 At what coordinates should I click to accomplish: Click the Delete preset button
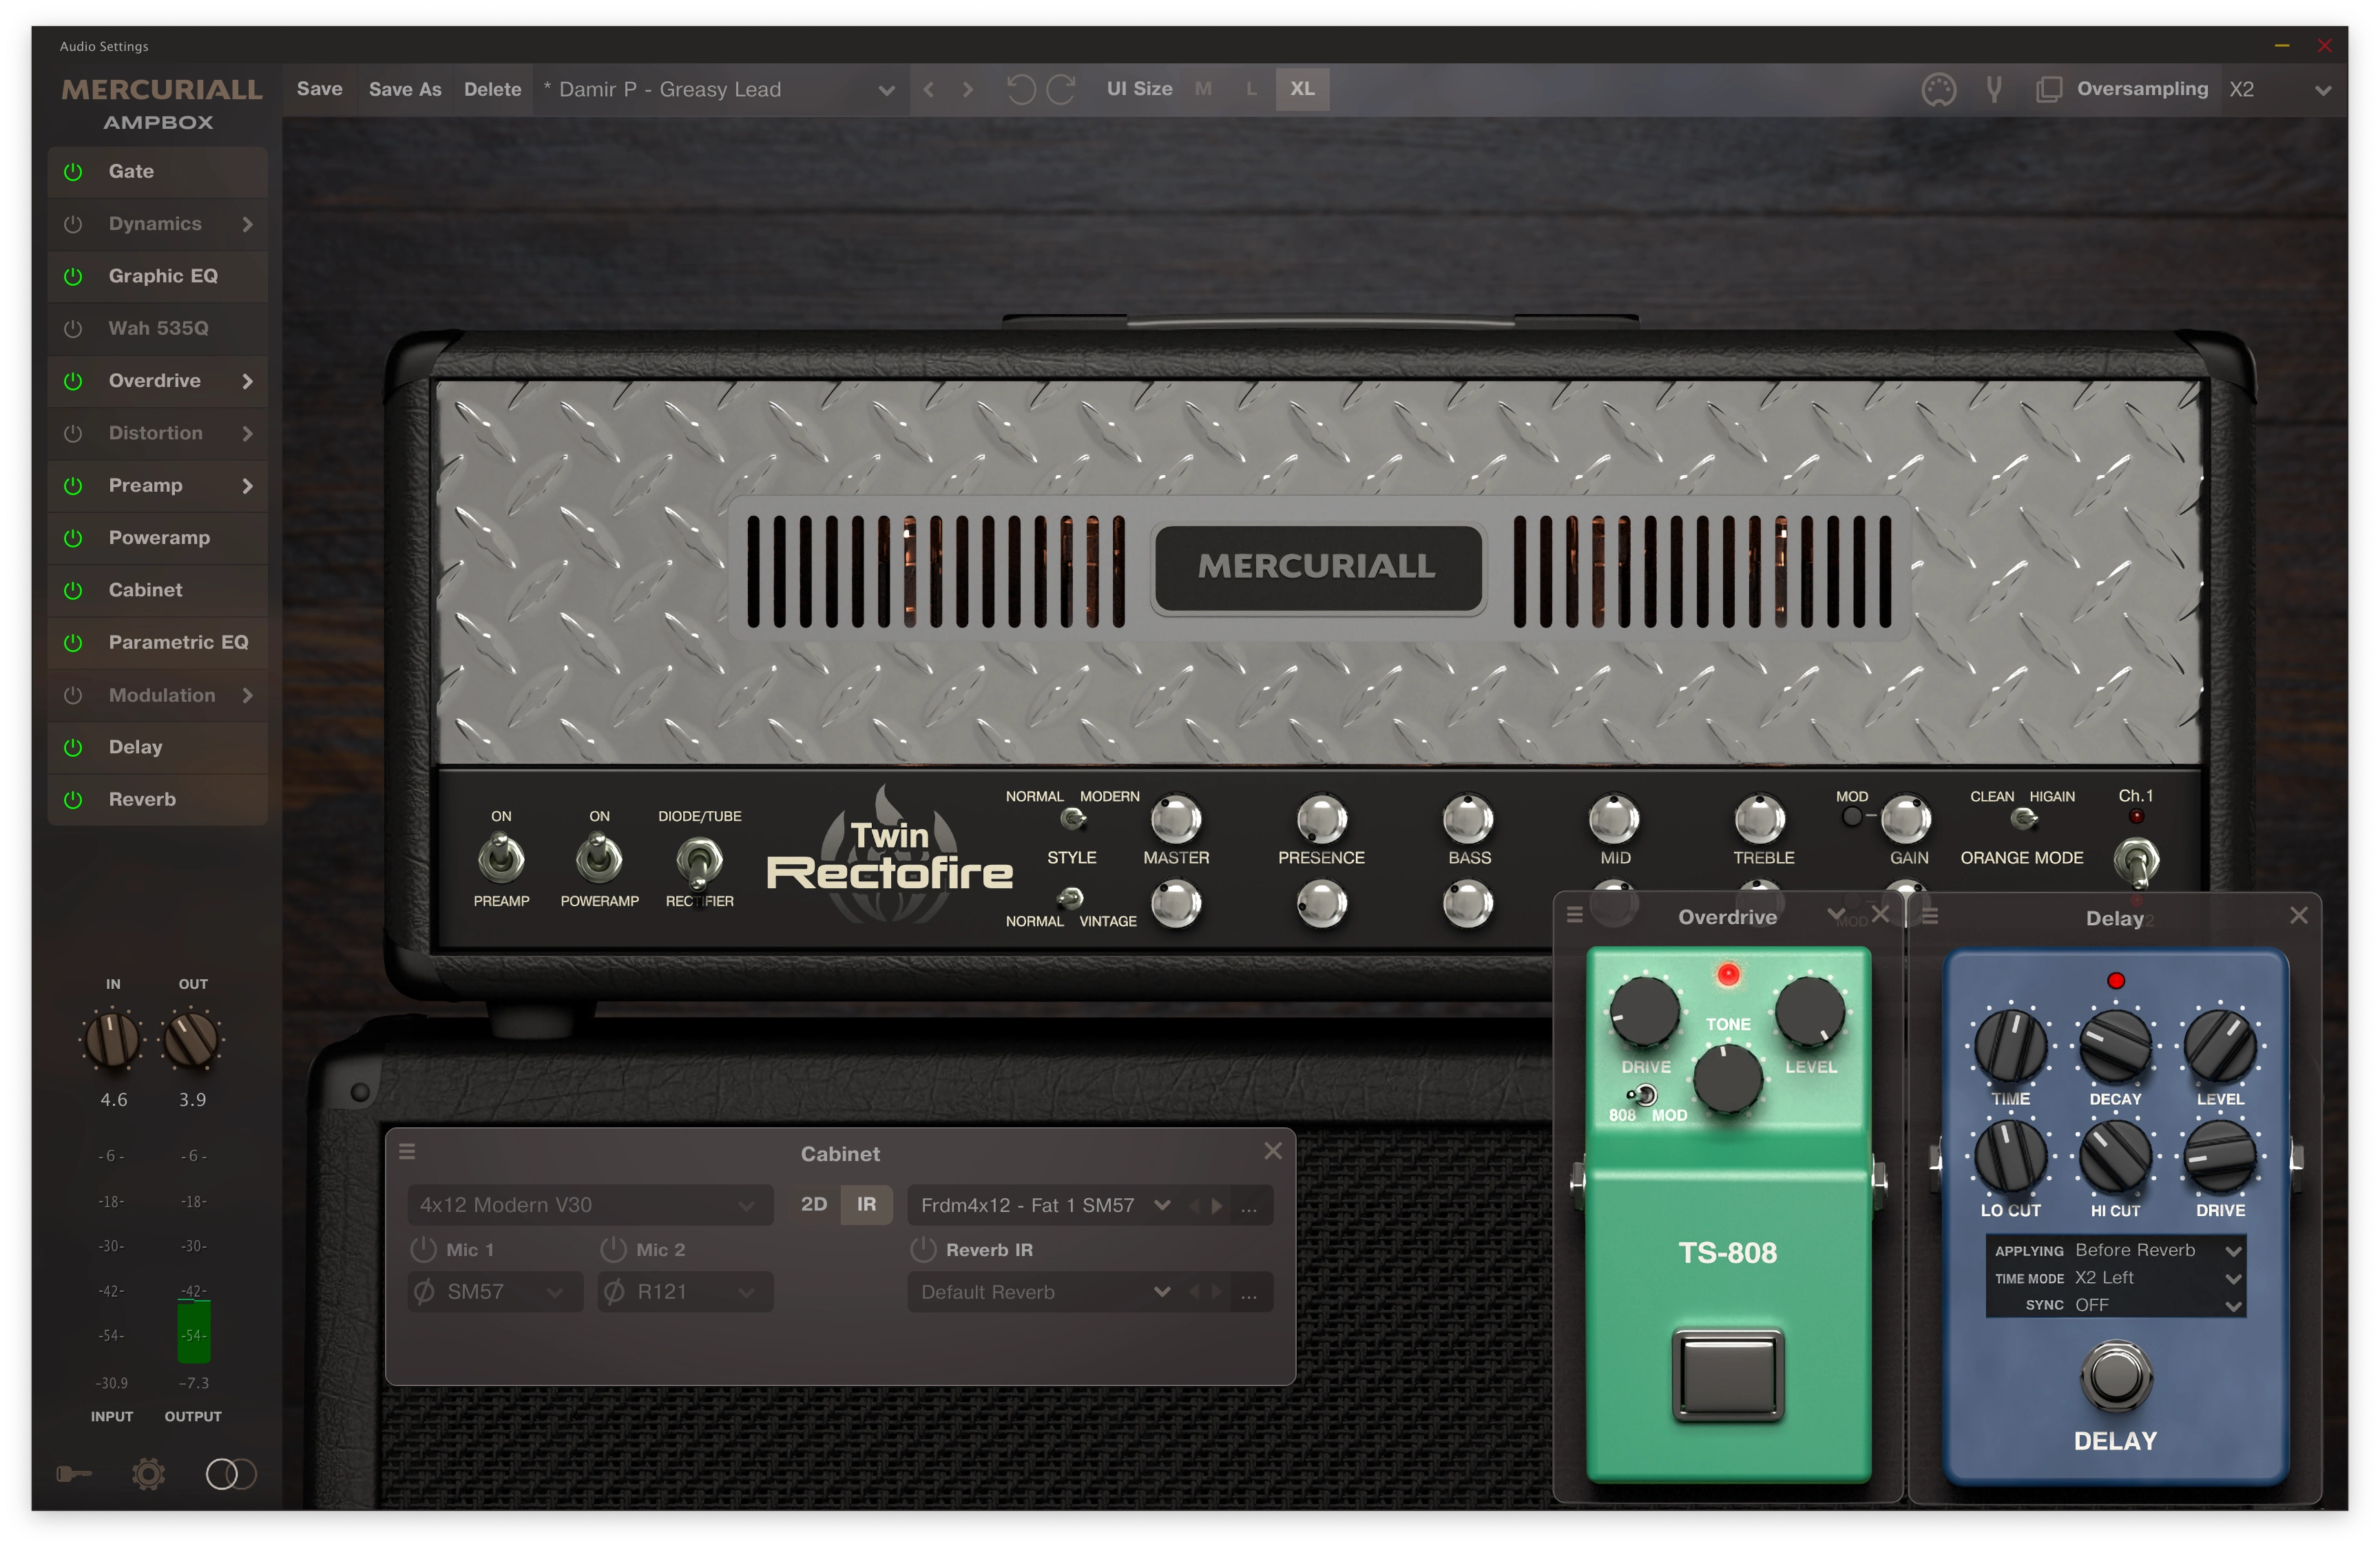click(x=492, y=89)
